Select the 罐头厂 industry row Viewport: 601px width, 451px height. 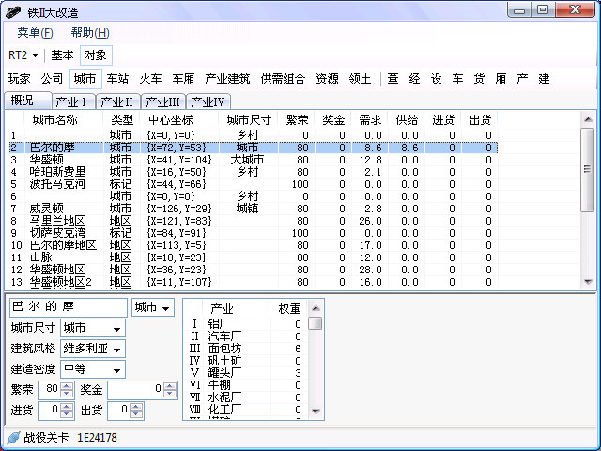tap(246, 373)
